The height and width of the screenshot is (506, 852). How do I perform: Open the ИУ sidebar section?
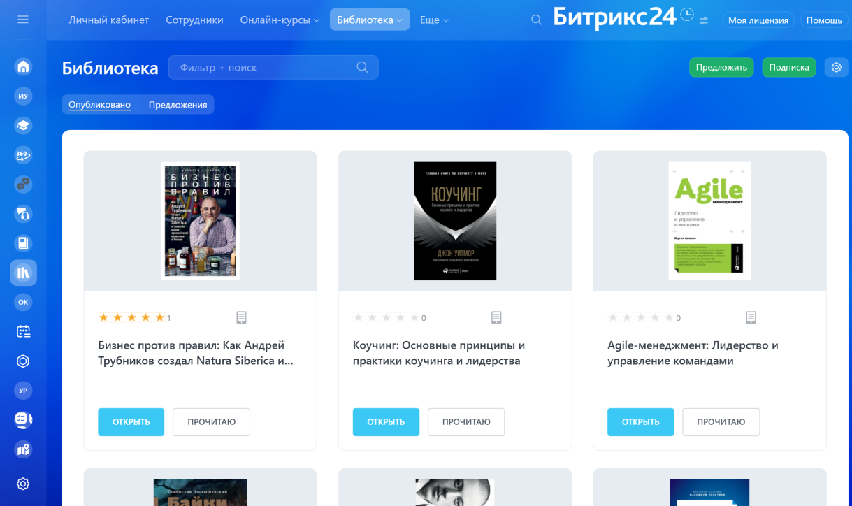coord(23,96)
